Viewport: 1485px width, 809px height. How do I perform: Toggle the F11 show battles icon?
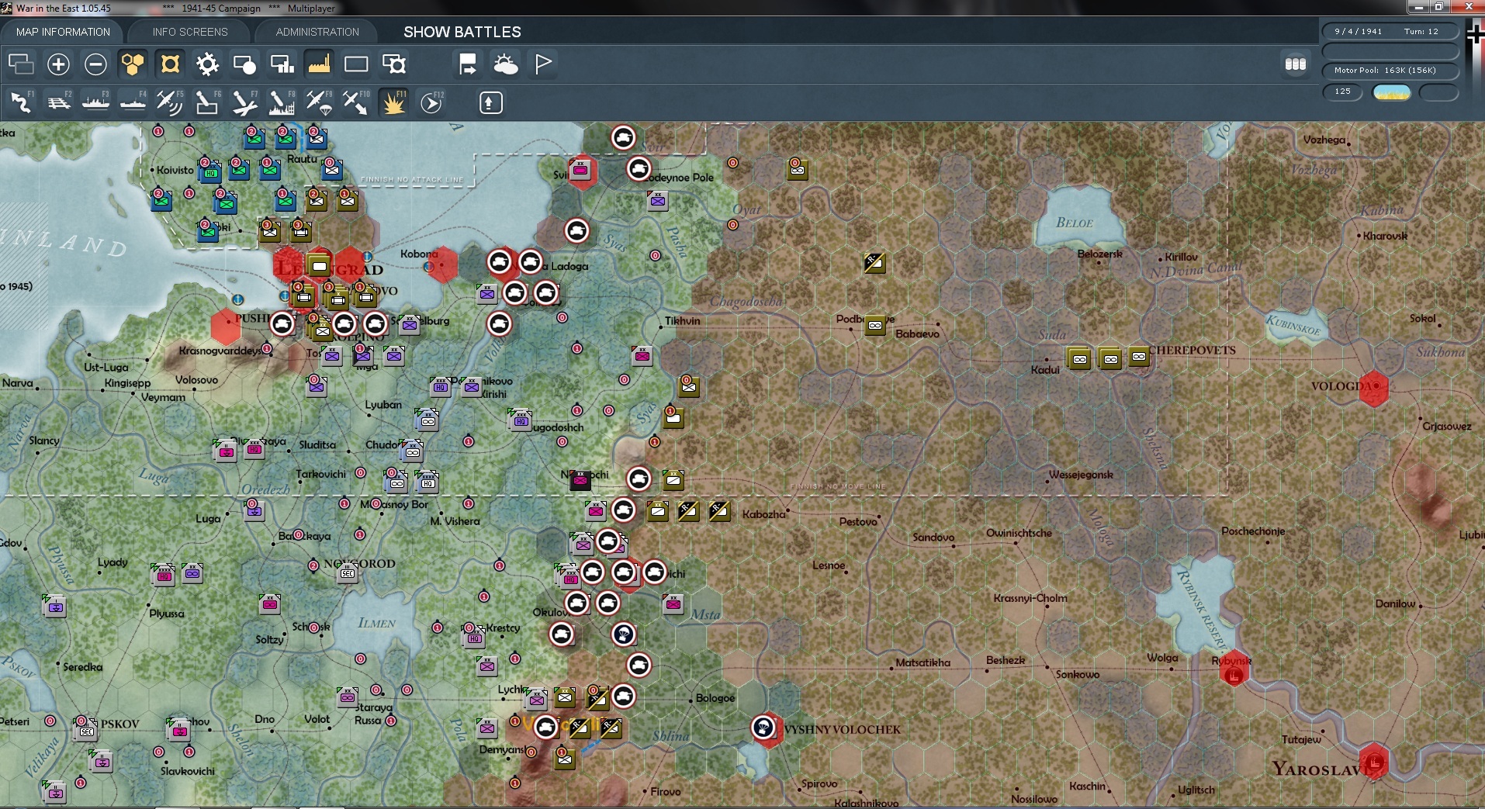pyautogui.click(x=393, y=102)
